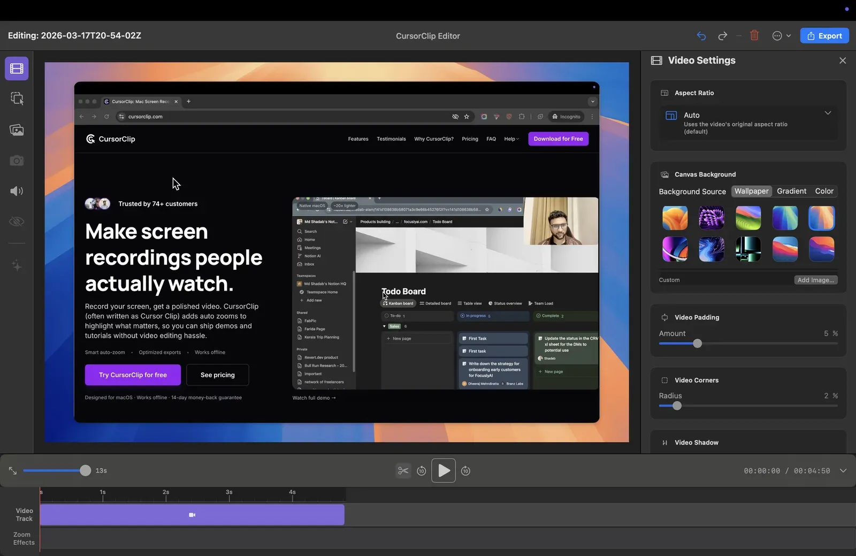Toggle the crossed-eye visibility sidebar icon
856x556 pixels.
(x=17, y=222)
